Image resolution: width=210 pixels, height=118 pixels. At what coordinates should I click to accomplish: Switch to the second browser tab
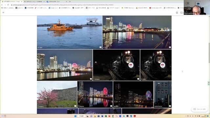point(34,2)
